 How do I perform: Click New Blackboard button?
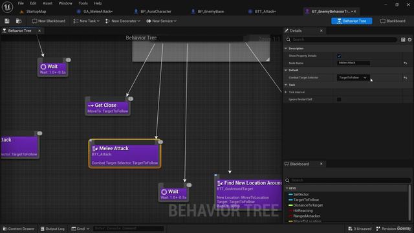(x=49, y=21)
